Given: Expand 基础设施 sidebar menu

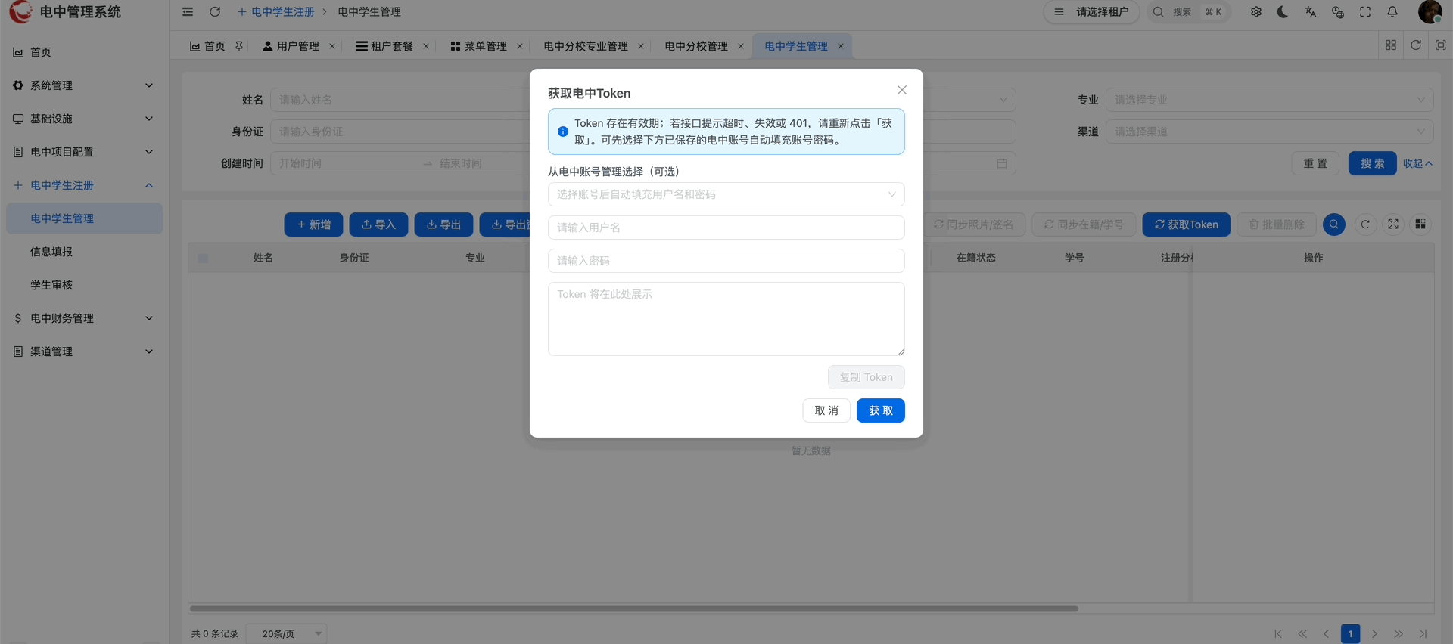Looking at the screenshot, I should 84,119.
